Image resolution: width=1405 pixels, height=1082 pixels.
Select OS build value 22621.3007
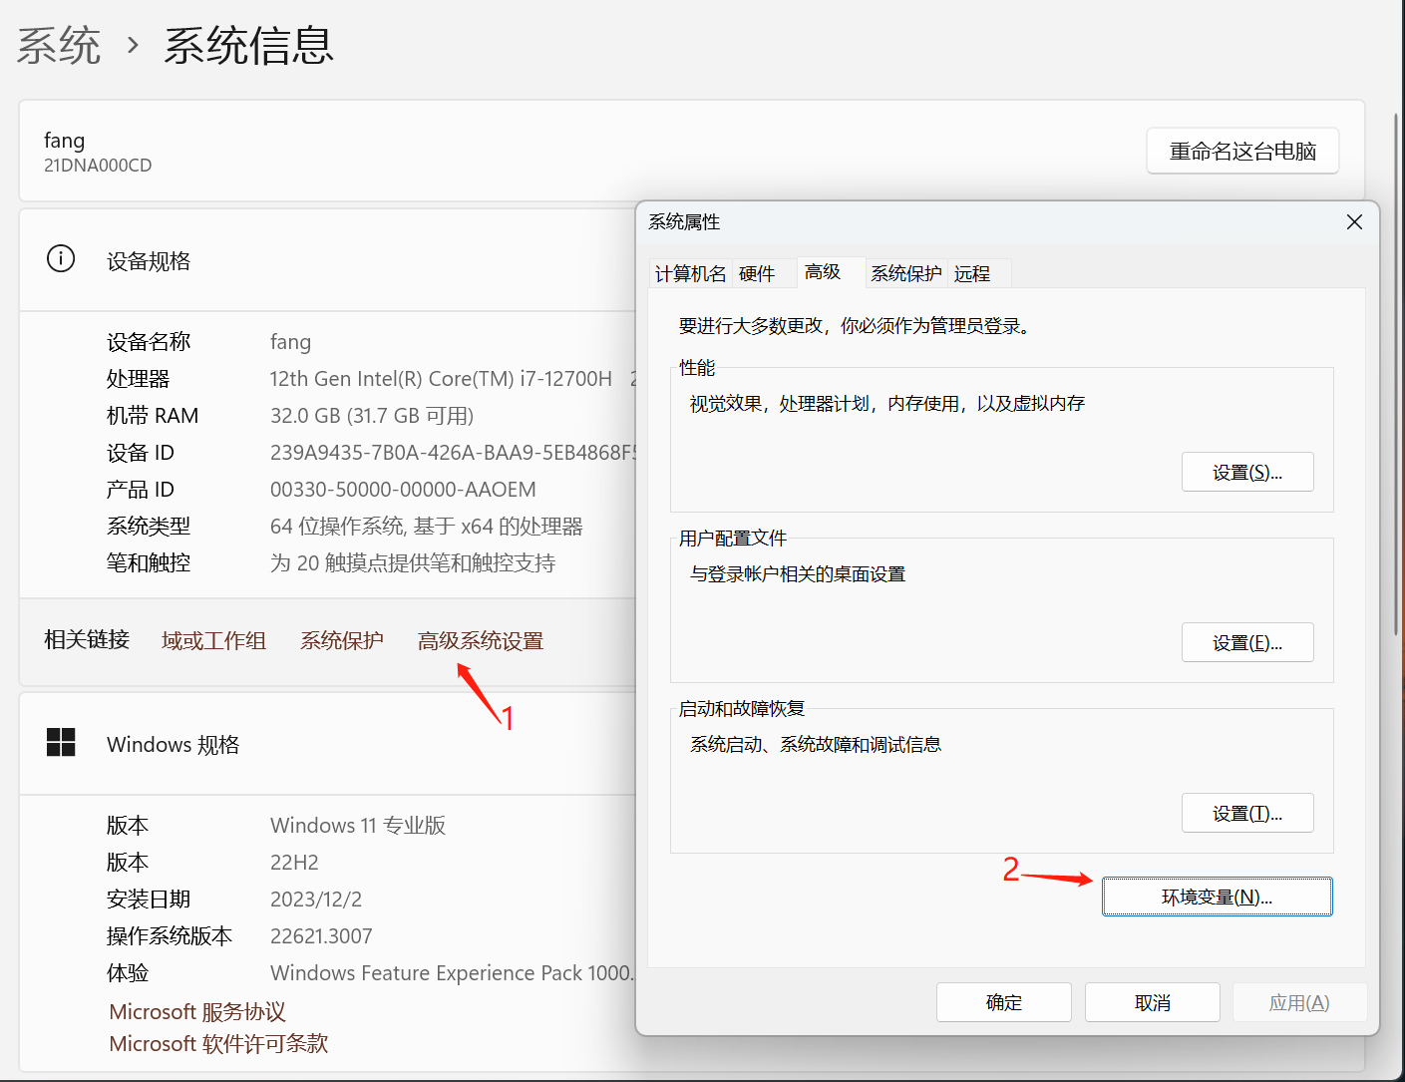coord(321,935)
